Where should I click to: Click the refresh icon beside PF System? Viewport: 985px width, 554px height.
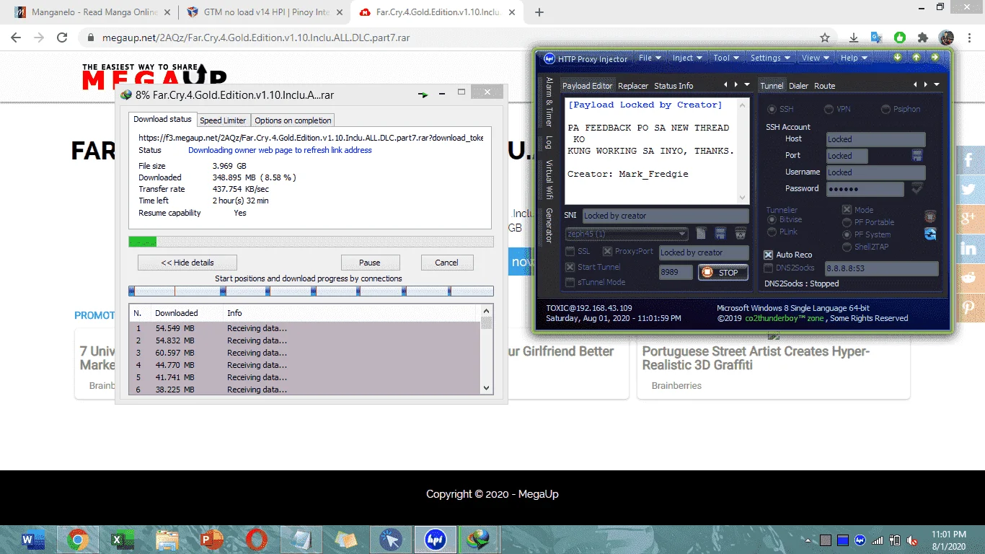pos(930,234)
